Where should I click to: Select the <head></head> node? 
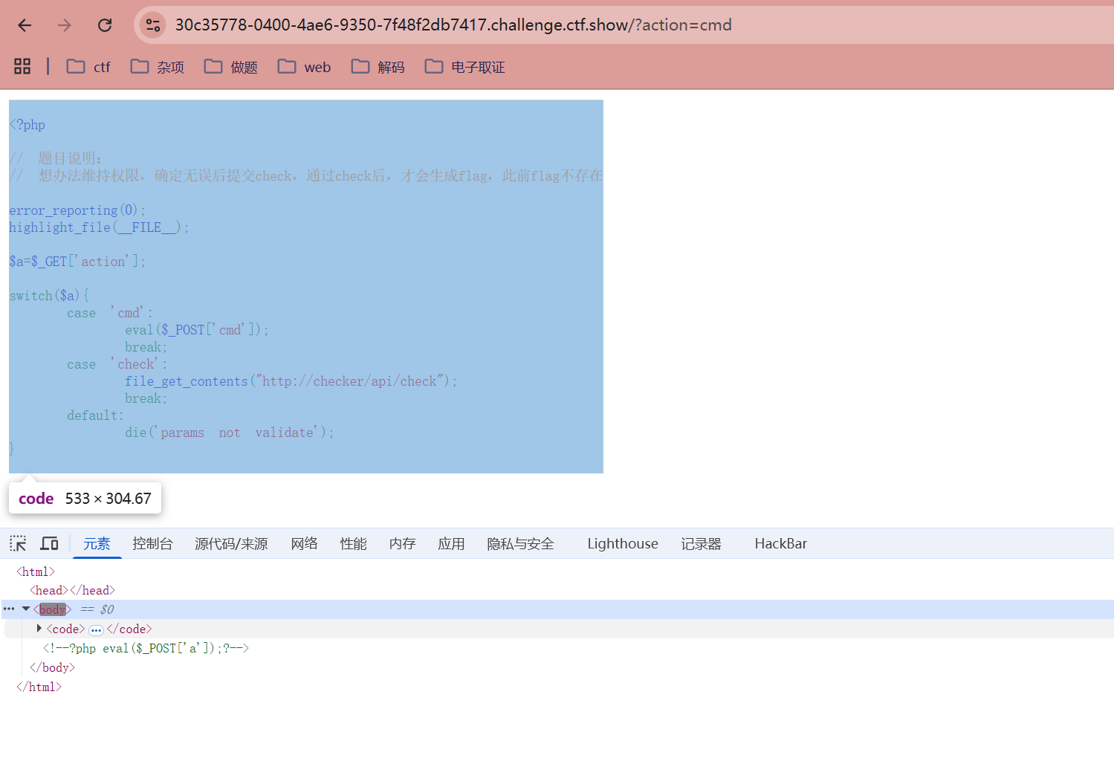(72, 590)
